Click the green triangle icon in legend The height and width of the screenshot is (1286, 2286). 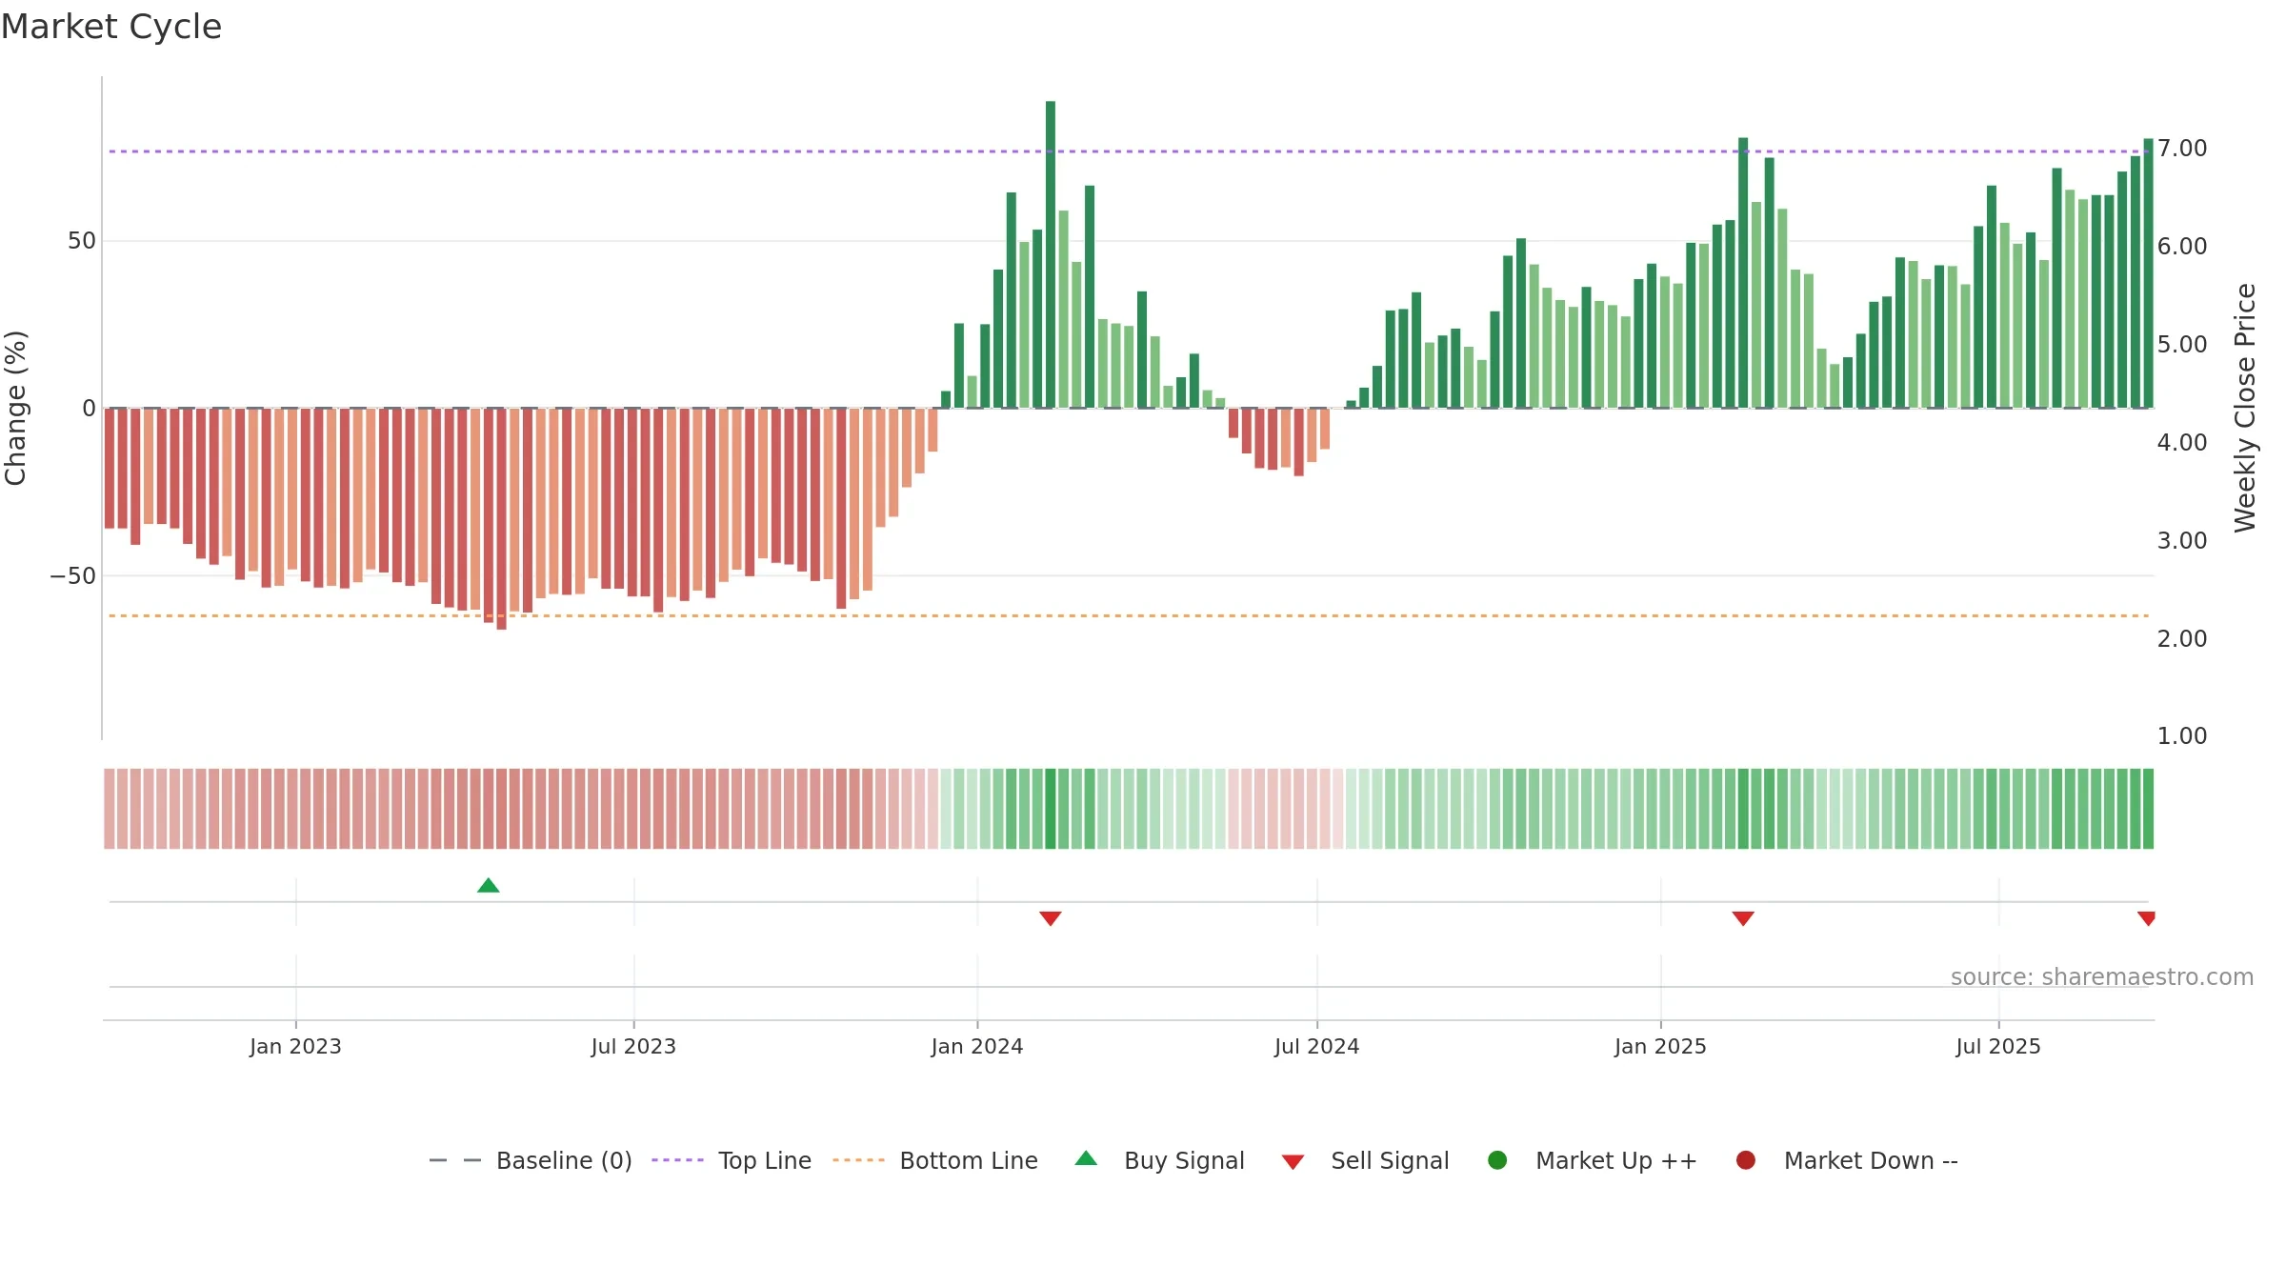click(x=1086, y=1158)
